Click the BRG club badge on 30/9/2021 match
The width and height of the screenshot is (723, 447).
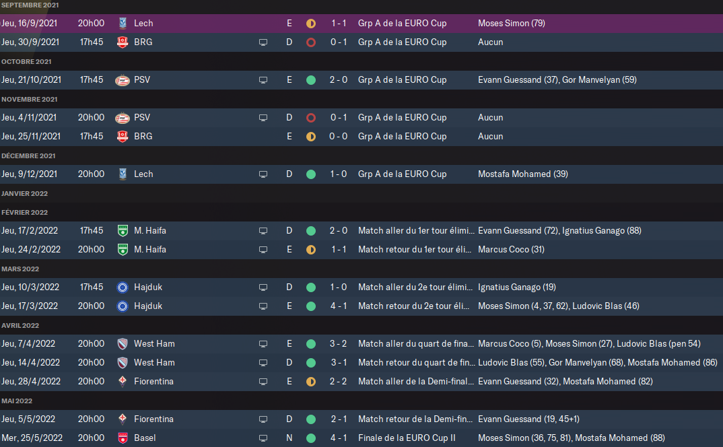click(122, 42)
